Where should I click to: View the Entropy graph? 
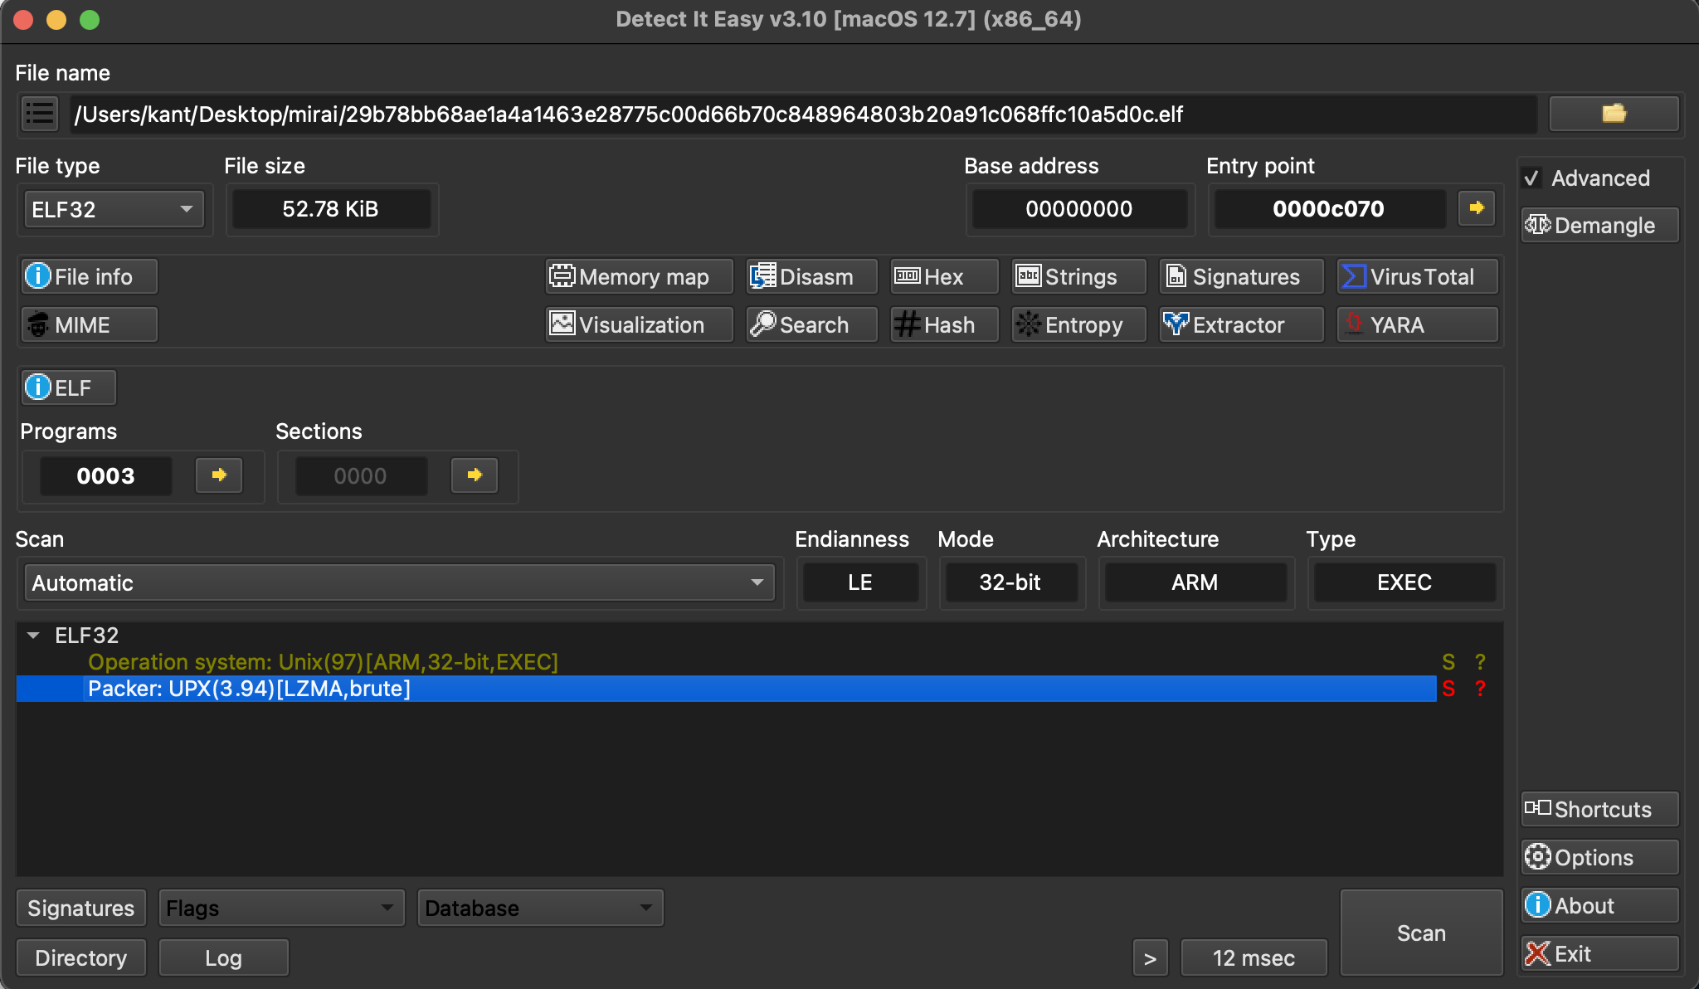pos(1078,324)
